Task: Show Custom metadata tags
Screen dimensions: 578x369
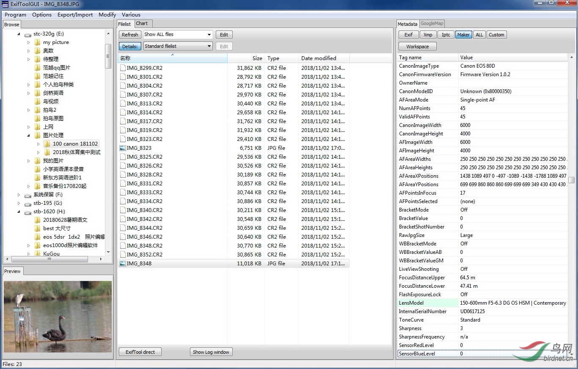Action: pos(496,35)
